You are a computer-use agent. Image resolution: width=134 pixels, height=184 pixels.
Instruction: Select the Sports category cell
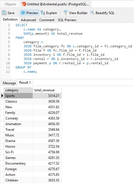18,96
